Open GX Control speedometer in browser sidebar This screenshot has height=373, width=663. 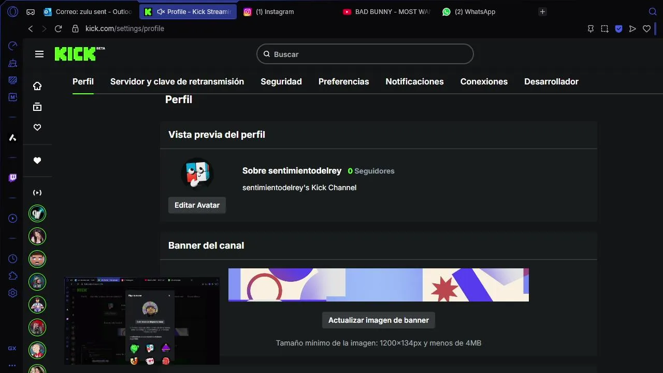(x=13, y=46)
